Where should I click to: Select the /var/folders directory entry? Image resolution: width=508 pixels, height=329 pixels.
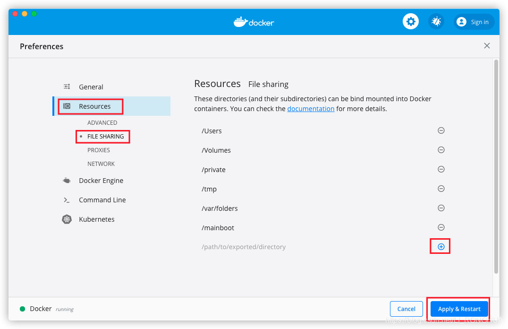point(220,208)
